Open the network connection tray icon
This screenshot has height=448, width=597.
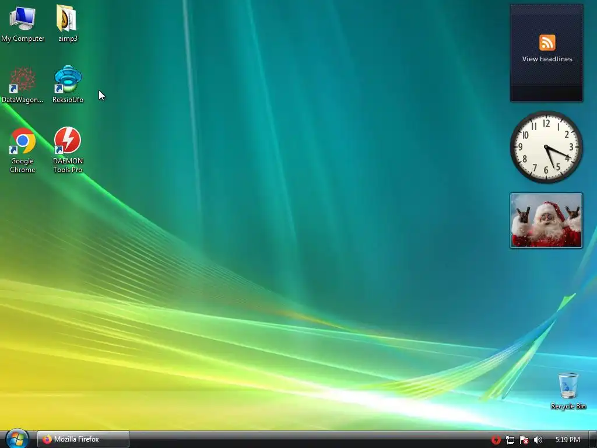[x=510, y=440]
